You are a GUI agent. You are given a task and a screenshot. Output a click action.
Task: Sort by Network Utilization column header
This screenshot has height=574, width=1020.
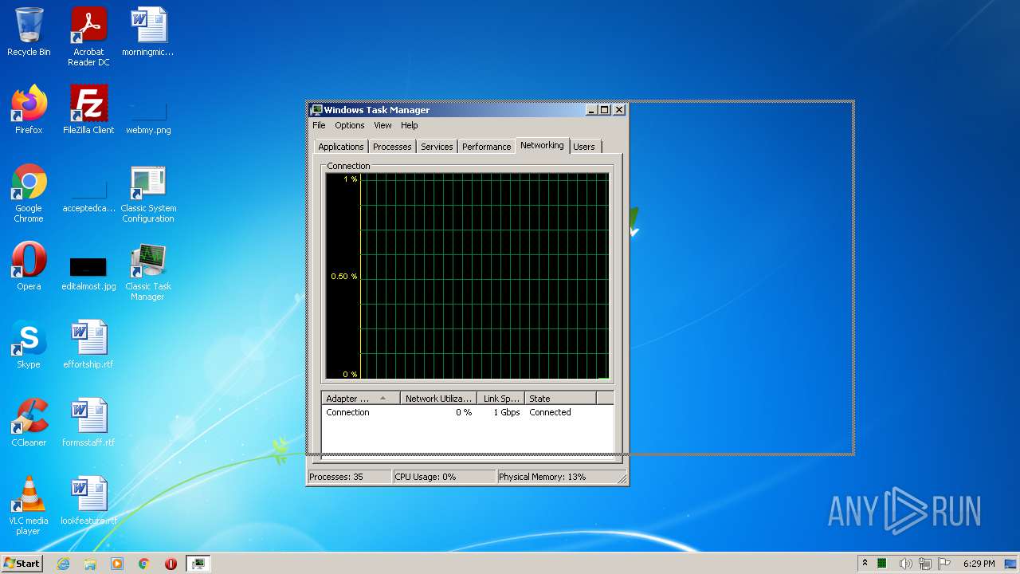tap(438, 398)
